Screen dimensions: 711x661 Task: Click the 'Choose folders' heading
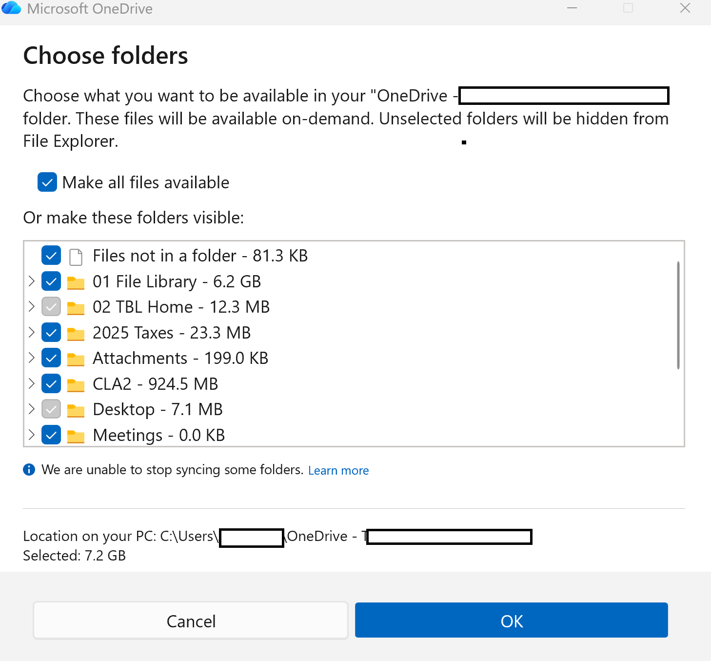[x=106, y=55]
